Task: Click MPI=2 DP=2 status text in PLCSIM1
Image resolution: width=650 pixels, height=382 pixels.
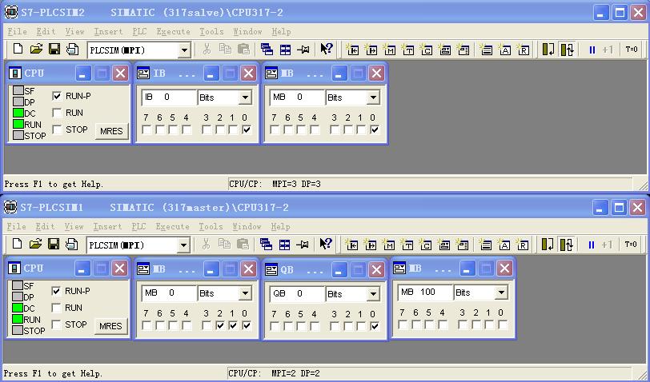Action: pos(295,373)
